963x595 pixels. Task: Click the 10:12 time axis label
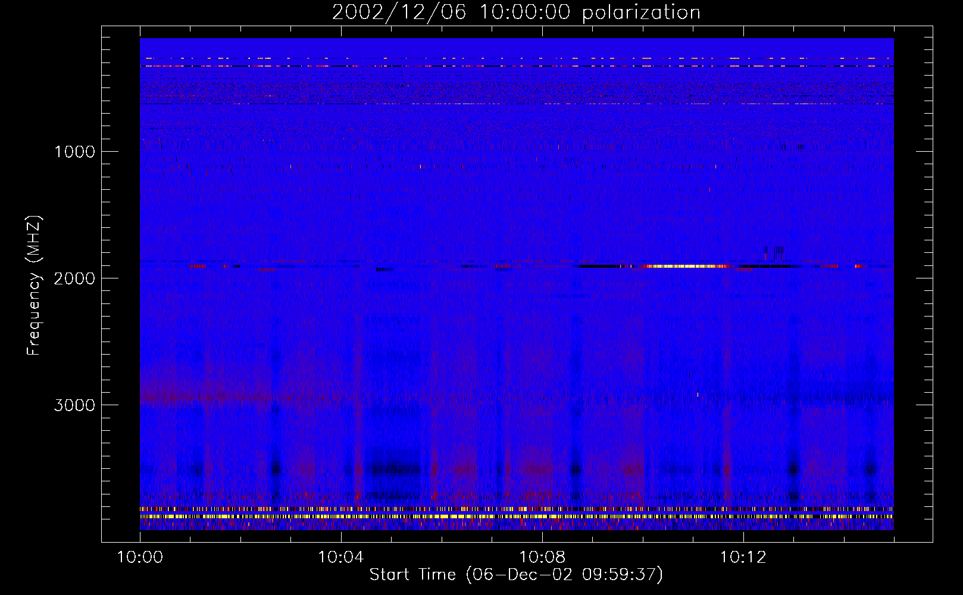point(743,558)
